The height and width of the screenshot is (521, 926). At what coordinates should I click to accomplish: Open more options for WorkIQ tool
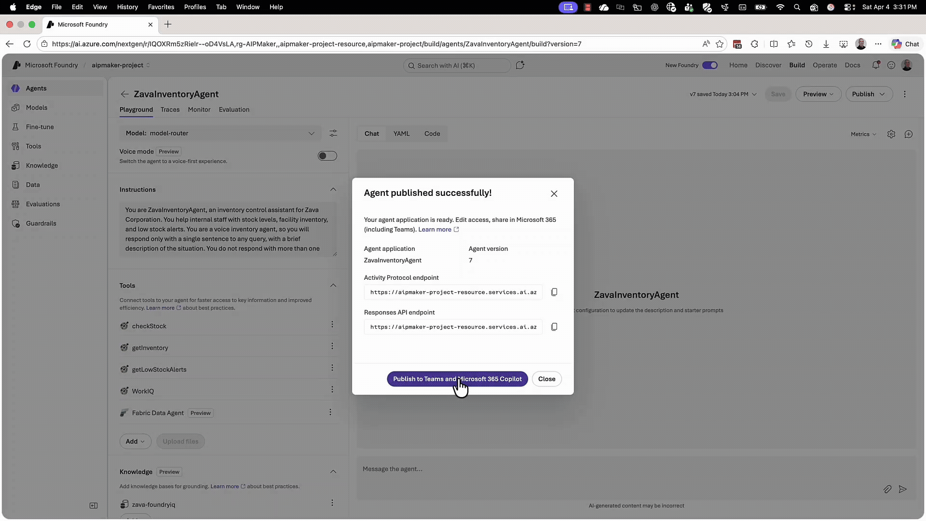(332, 390)
